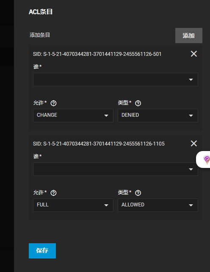Open the DENIED type dropdown
Screen dimensions: 210x272
[158, 115]
